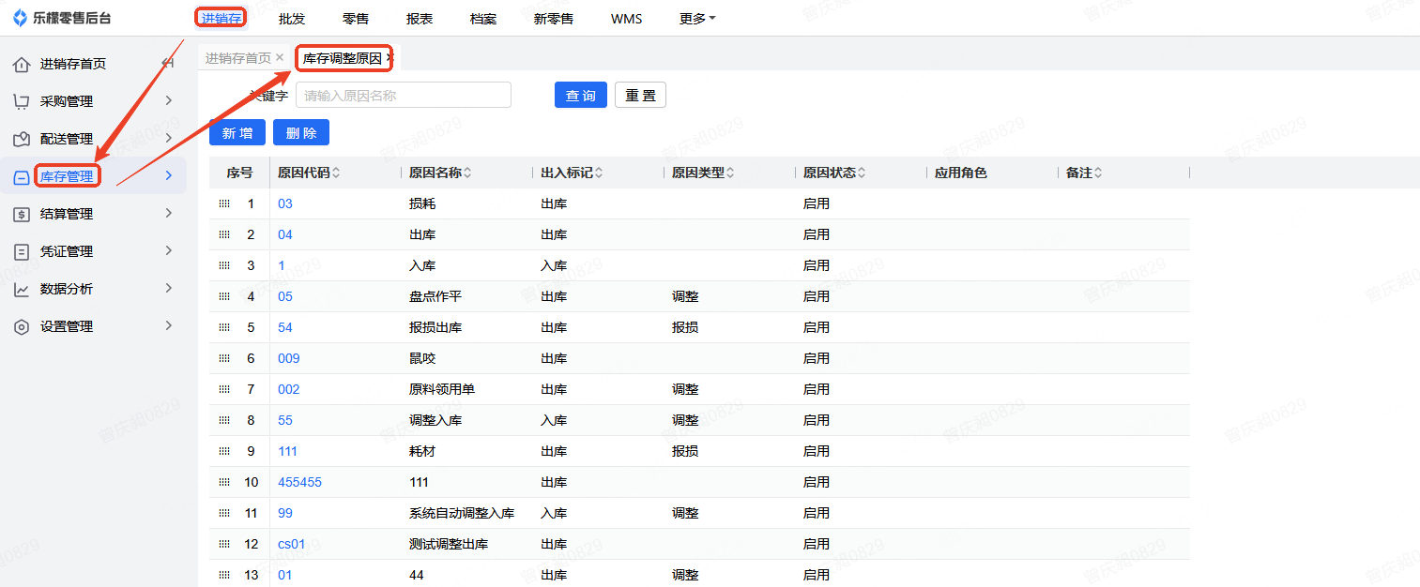
Task: Click the 采购管理 shopping cart icon
Action: tap(22, 101)
